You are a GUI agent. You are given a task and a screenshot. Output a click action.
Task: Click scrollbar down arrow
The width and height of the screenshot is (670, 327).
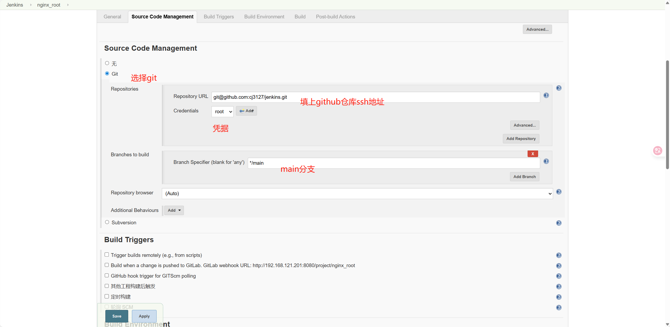point(667,324)
